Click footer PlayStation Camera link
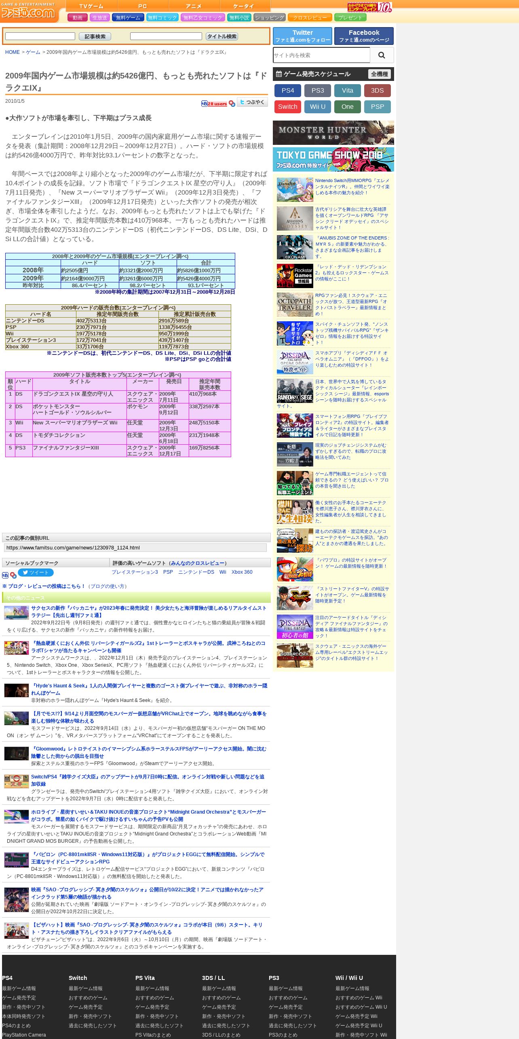This screenshot has width=519, height=1039. pos(24,1035)
